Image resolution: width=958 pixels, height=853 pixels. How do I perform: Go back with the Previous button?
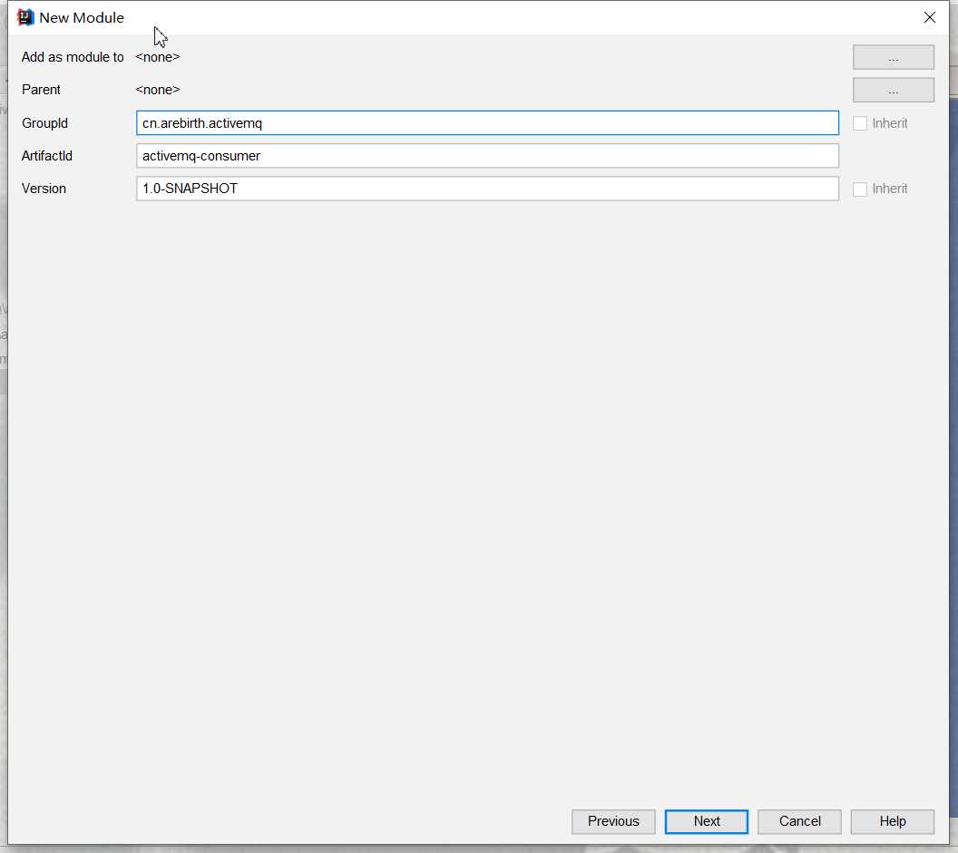click(x=612, y=821)
